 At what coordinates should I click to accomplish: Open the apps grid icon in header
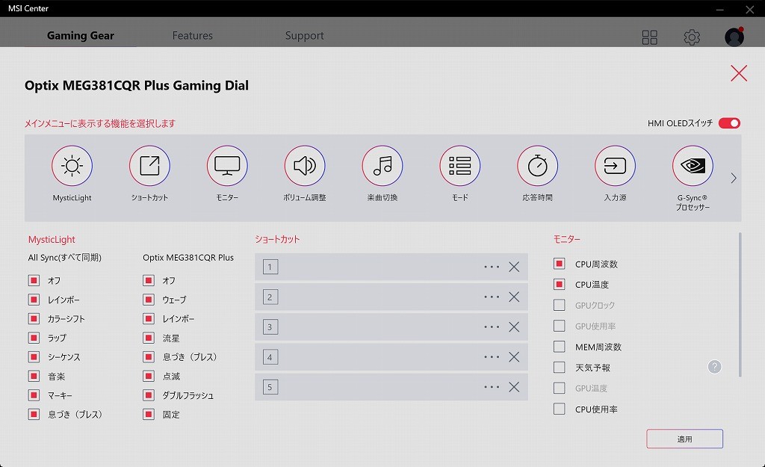649,37
